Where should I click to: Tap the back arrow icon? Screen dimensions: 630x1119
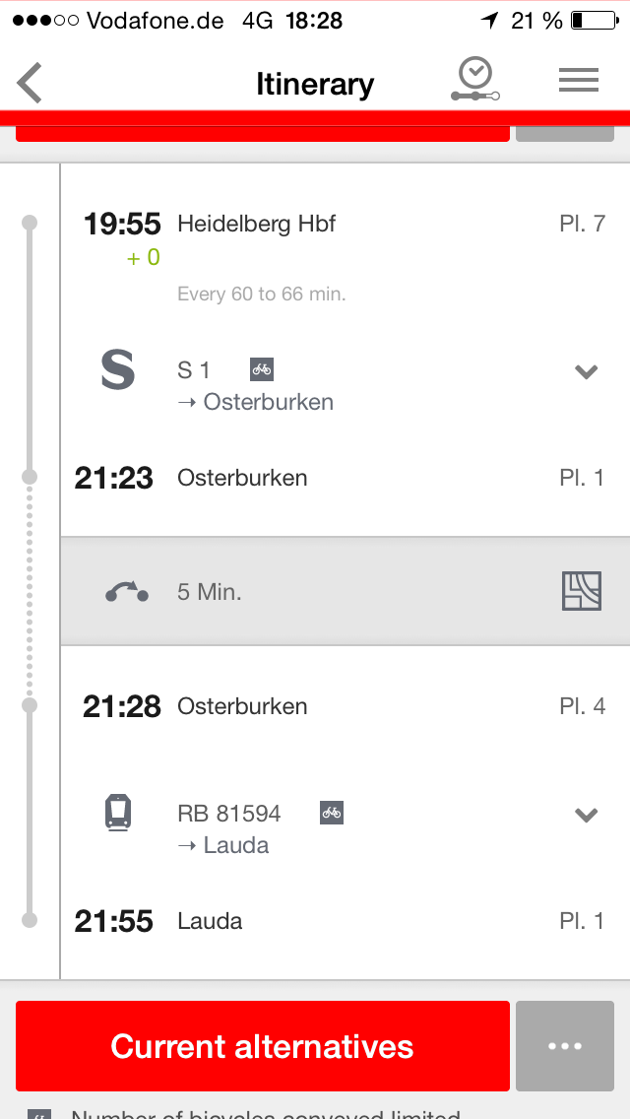coord(31,83)
